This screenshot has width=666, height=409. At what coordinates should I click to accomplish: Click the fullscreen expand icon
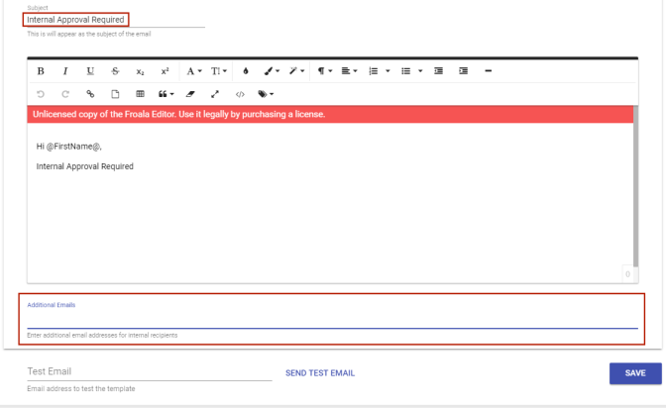(215, 94)
